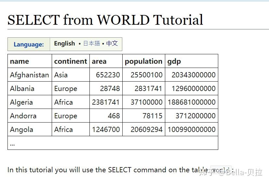Click area value 2381741
The image size is (269, 183).
[106, 102]
